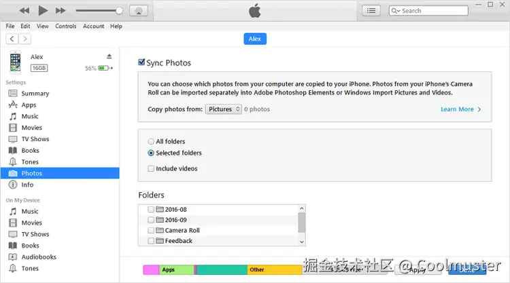Viewport: 510px width, 283px height.
Task: Click the teal segment of storage bar
Action: (222, 269)
